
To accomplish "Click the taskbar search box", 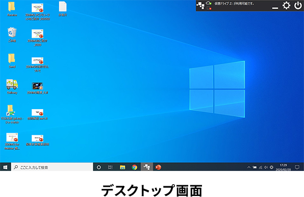I will click(x=52, y=167).
